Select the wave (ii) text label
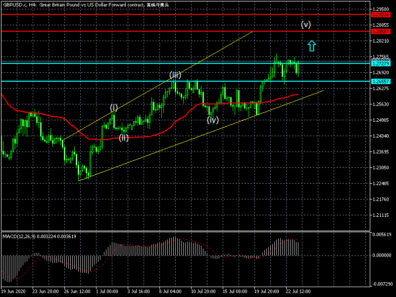 point(124,138)
